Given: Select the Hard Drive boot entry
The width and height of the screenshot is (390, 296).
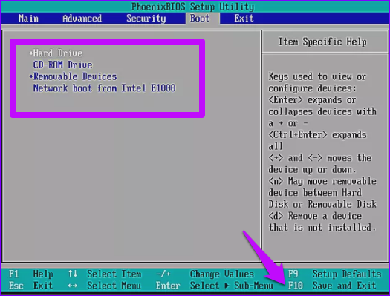Looking at the screenshot, I should tap(58, 53).
